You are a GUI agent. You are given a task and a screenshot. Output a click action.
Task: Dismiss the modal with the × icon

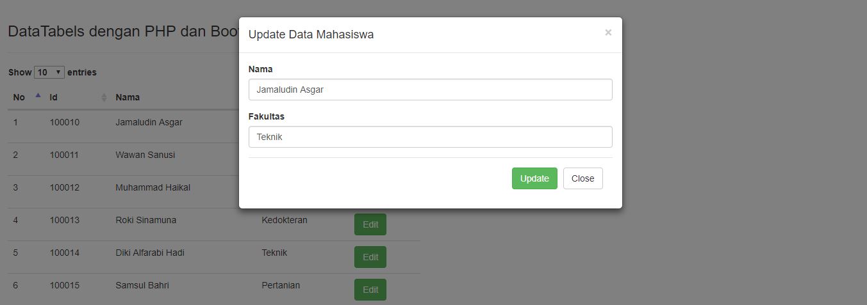click(608, 33)
